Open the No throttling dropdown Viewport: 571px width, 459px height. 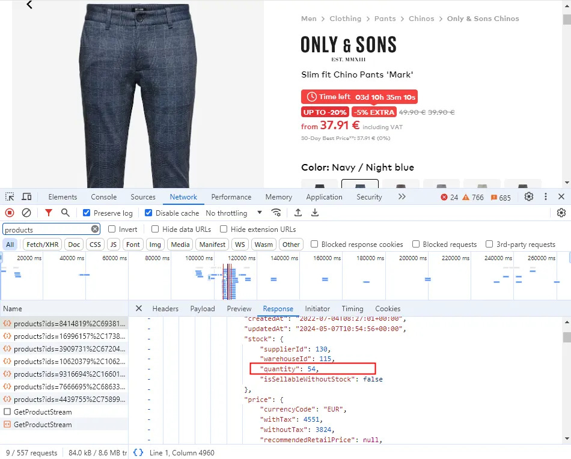[x=234, y=213]
